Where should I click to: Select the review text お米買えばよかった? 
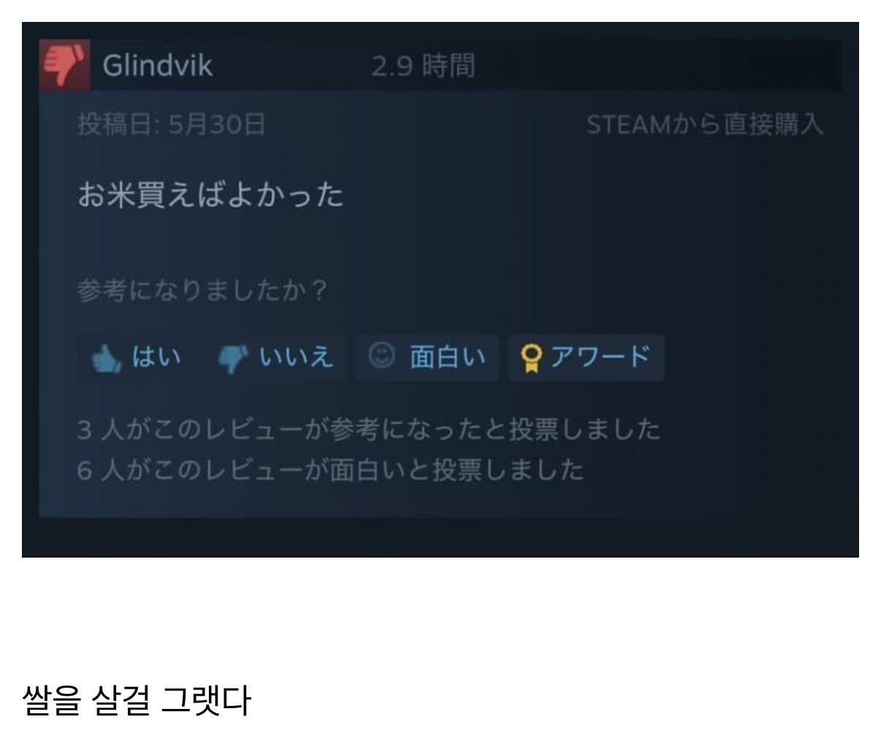tap(210, 194)
